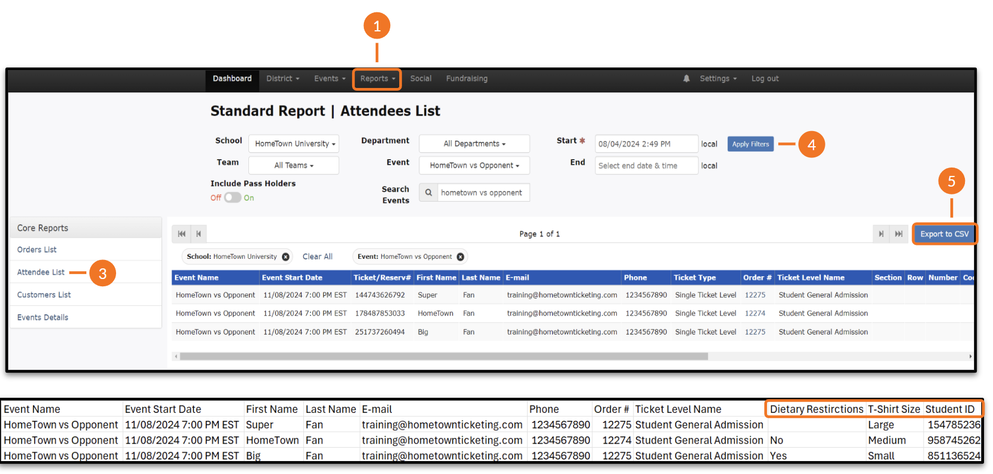The width and height of the screenshot is (993, 474).
Task: Export the attendee list to CSV
Action: tap(944, 234)
